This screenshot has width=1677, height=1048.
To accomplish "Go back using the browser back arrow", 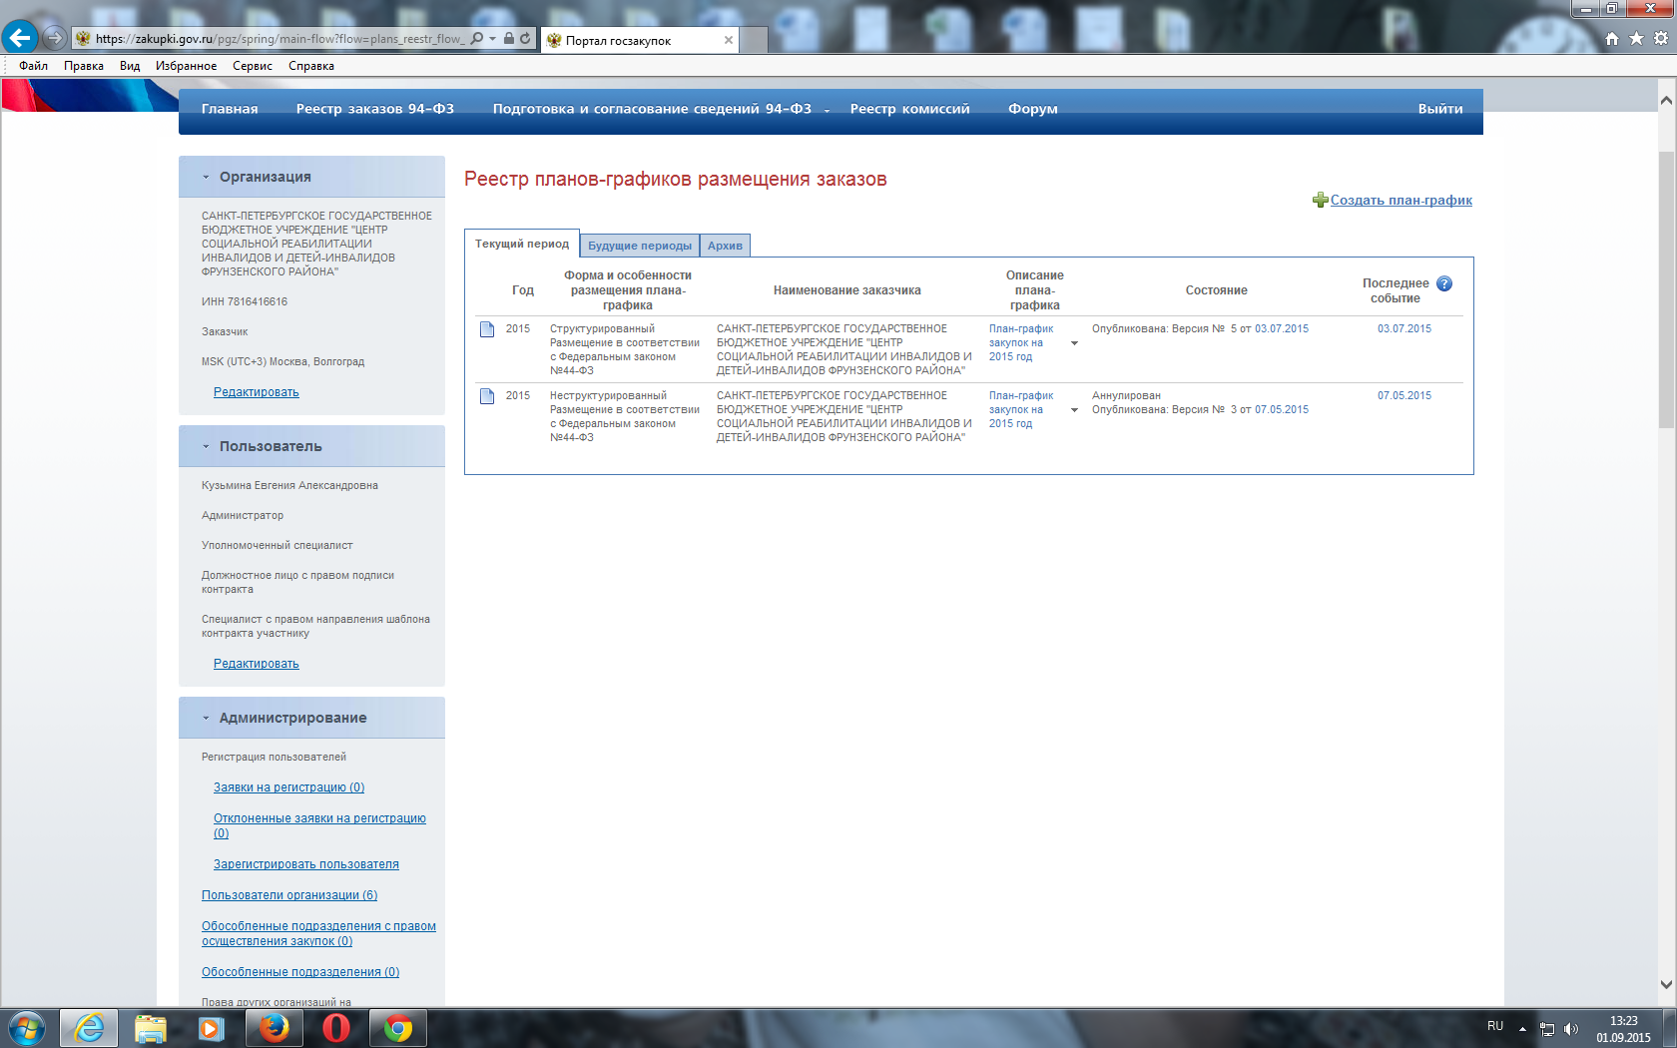I will (20, 38).
